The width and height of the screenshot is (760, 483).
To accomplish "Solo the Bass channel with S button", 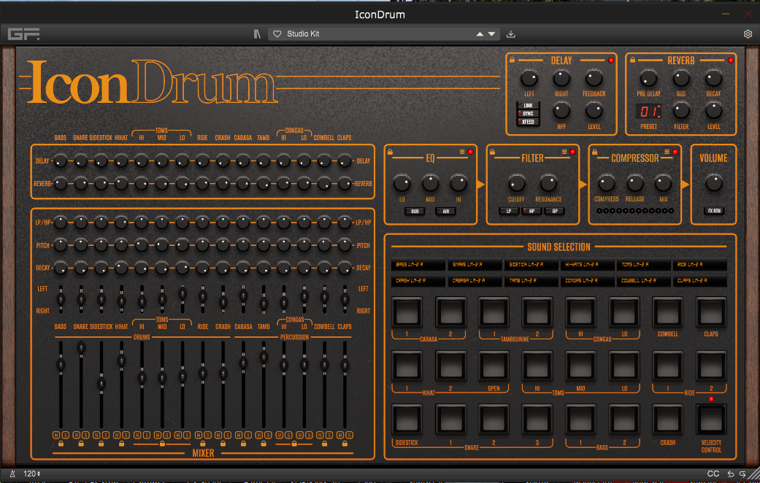I will (66, 435).
